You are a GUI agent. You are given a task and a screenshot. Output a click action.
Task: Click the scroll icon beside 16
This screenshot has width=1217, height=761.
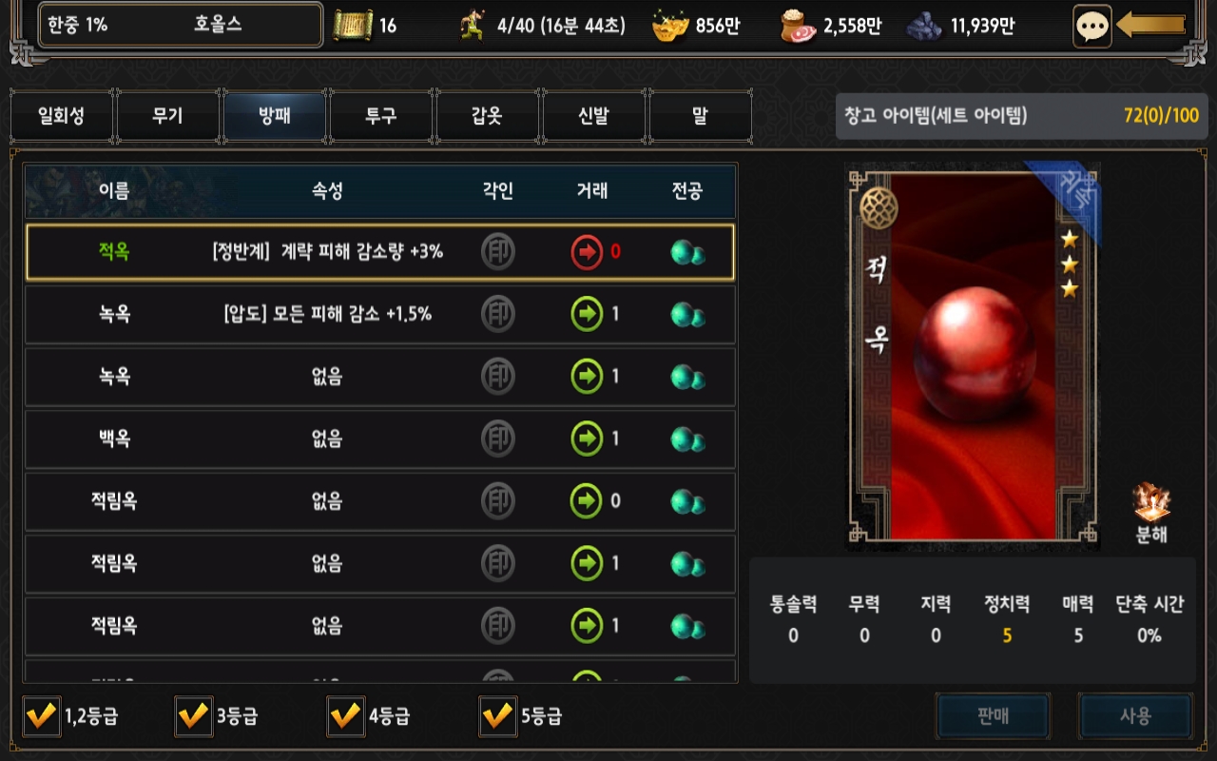[x=353, y=26]
